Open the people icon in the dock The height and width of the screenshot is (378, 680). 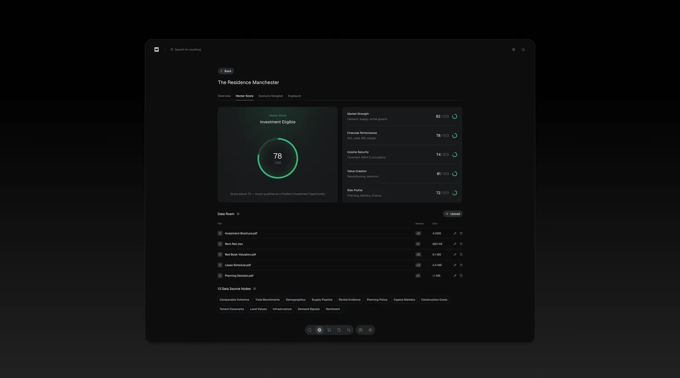point(360,330)
